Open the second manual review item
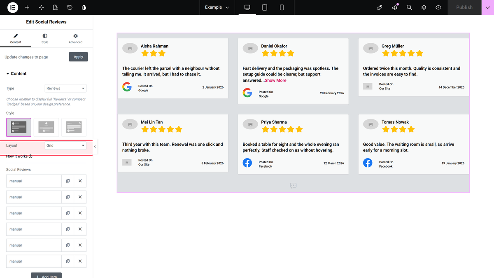This screenshot has width=494, height=278. (x=34, y=197)
